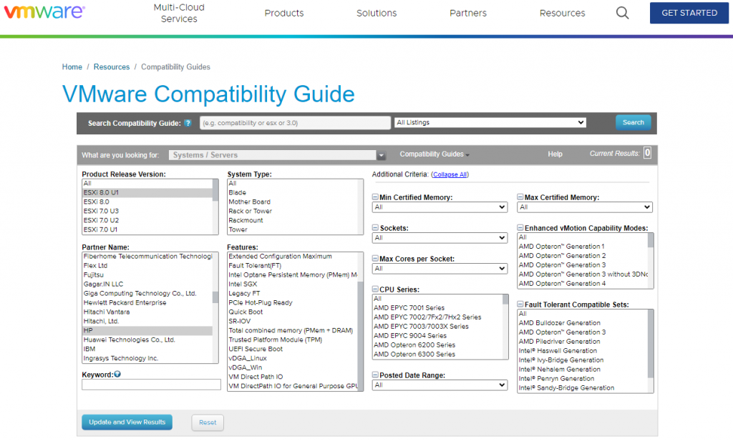Collapse Fault Tolerant Compatible Sets section
733x441 pixels.
coord(520,304)
